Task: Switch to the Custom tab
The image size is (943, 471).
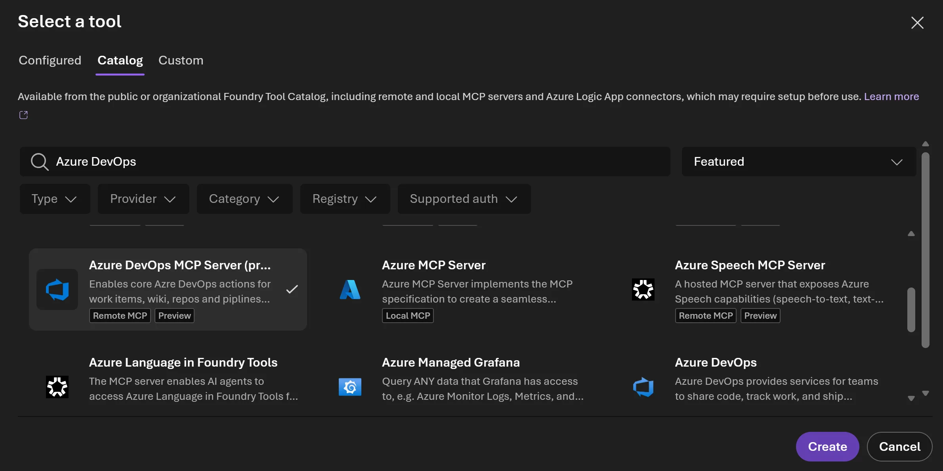Action: pos(181,60)
